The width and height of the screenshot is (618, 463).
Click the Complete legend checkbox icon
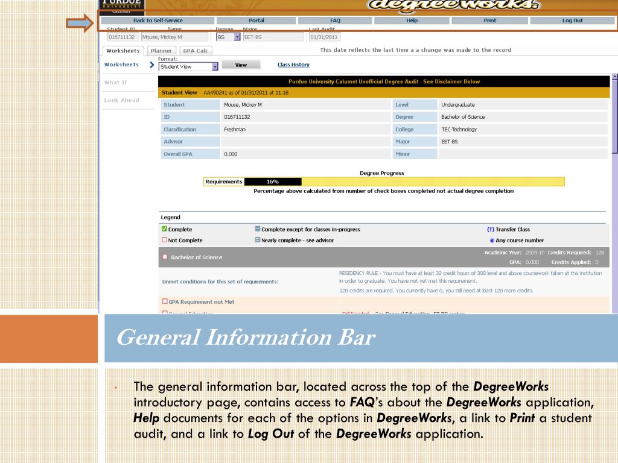coord(164,228)
